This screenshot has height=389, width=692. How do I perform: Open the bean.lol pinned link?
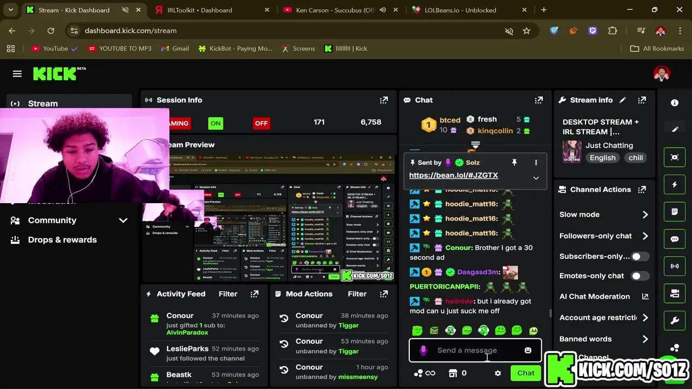click(454, 176)
